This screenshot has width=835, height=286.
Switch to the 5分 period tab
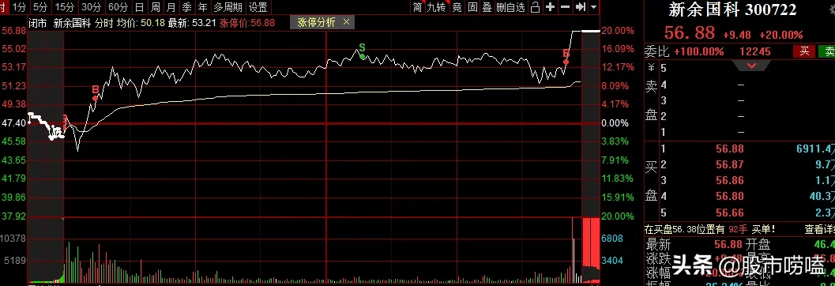(x=39, y=7)
